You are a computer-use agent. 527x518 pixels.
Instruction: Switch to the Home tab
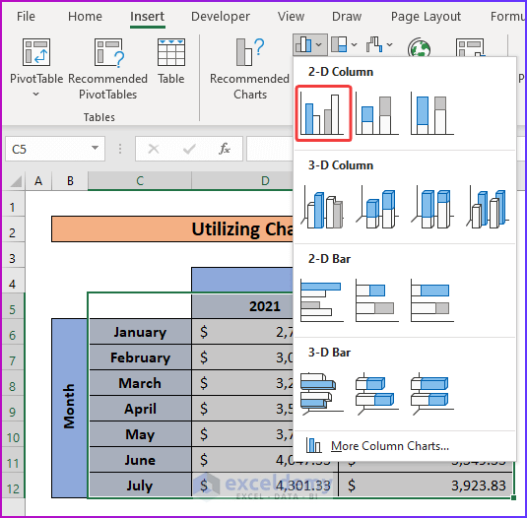coord(85,16)
